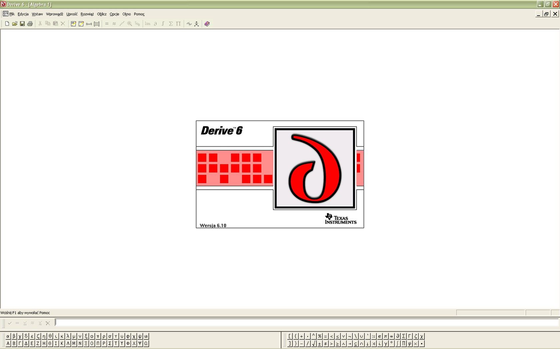The image size is (560, 349).
Task: Insert uppercase Omega Ω symbol
Action: [x=146, y=343]
